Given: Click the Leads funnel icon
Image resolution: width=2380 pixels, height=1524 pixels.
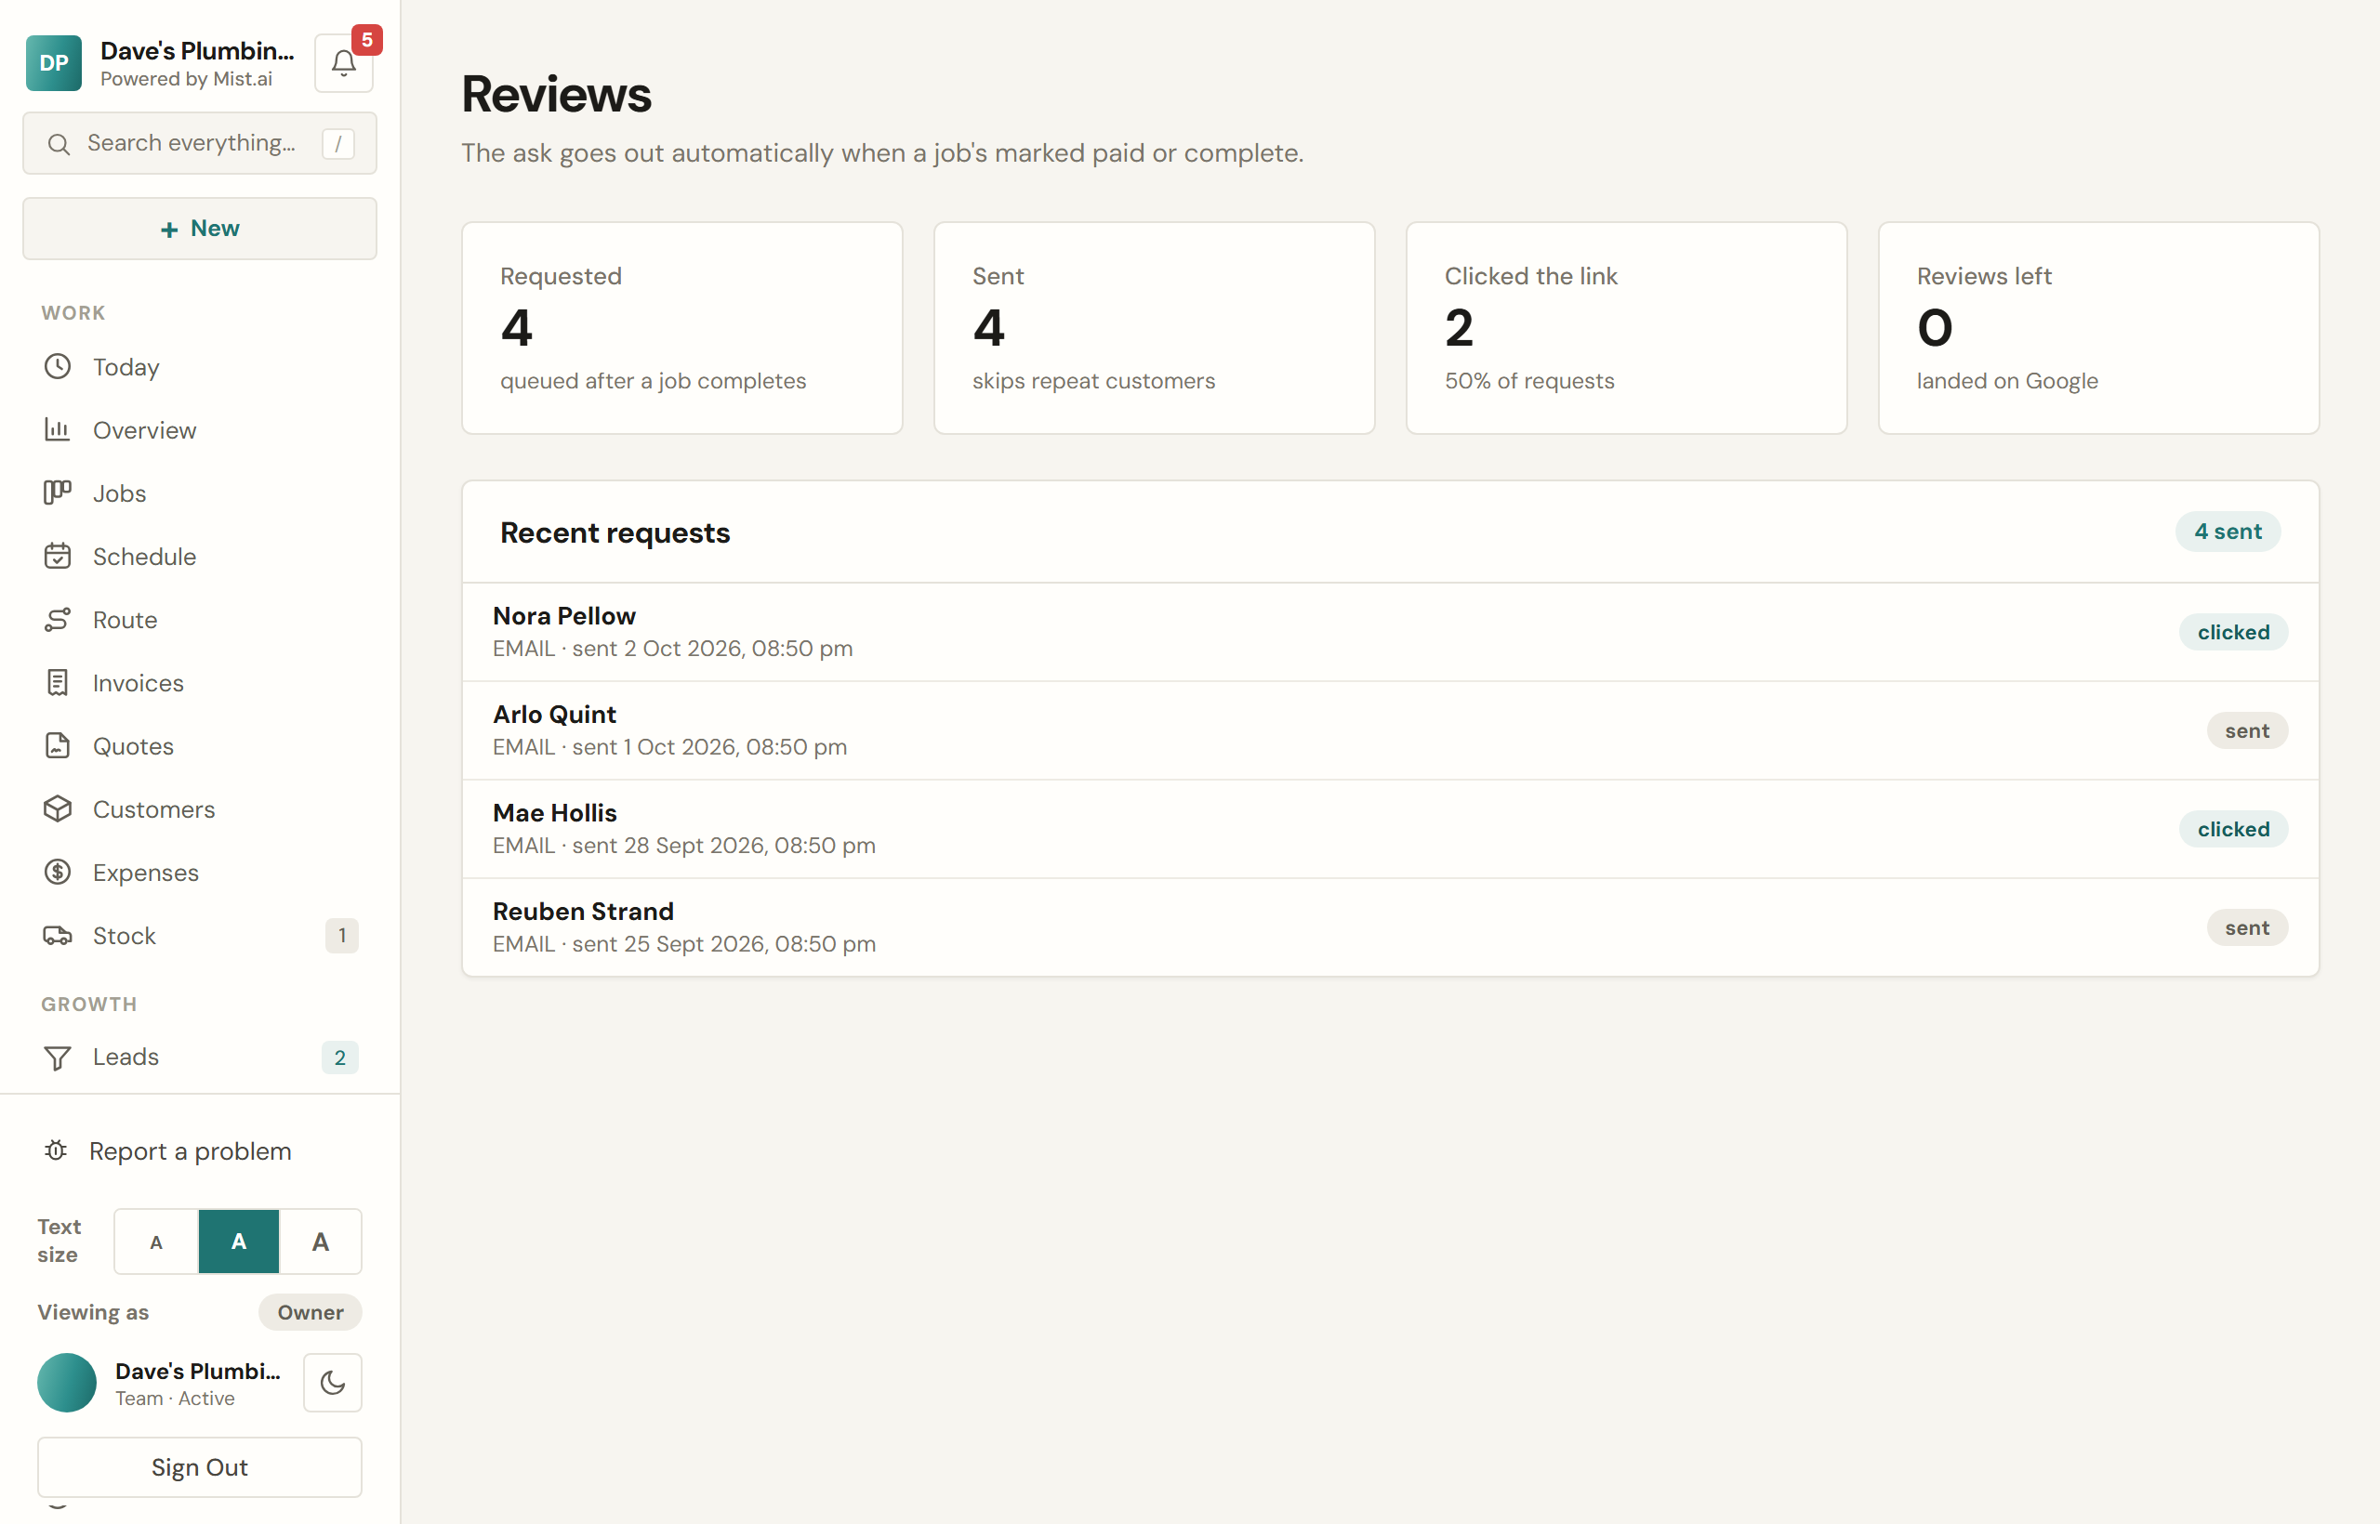Looking at the screenshot, I should click(58, 1058).
